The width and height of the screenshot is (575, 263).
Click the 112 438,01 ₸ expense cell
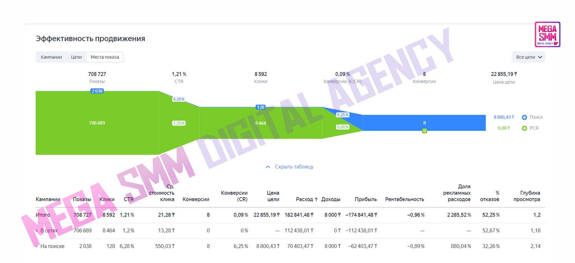coord(299,230)
